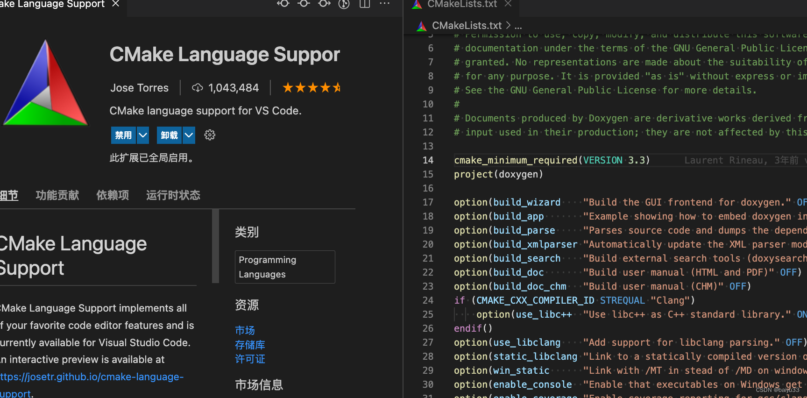Click option(build_wizard line

tap(630, 202)
